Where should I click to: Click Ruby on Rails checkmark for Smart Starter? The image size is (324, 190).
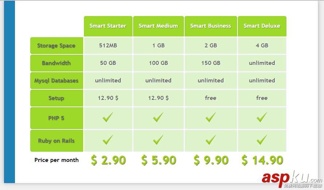[108, 140]
